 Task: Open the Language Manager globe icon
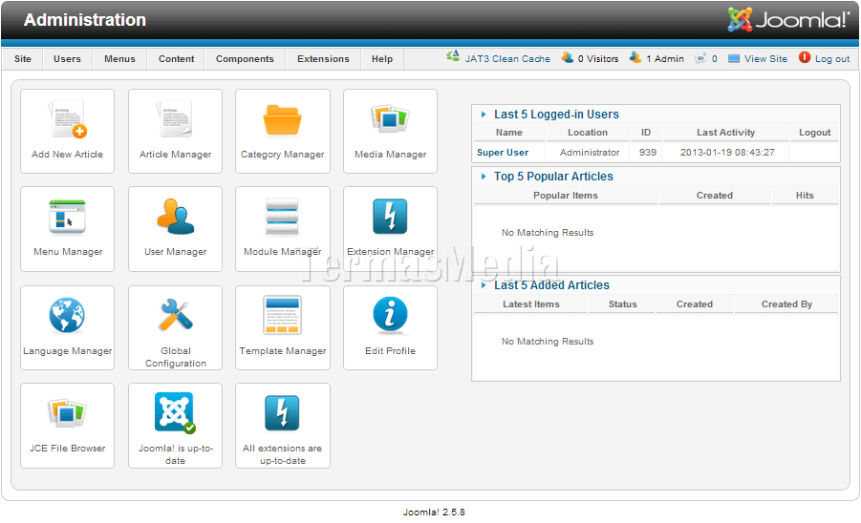coord(67,315)
